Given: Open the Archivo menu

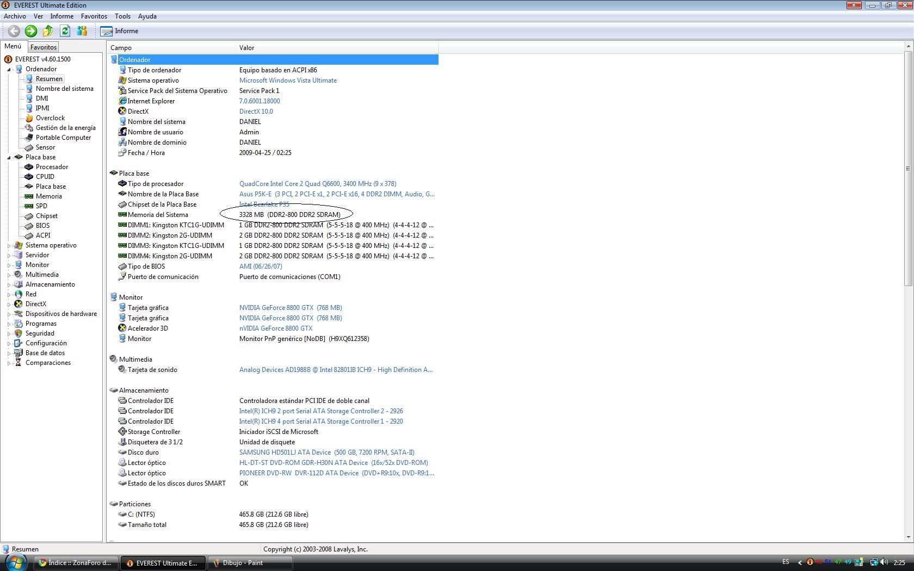Looking at the screenshot, I should click(15, 16).
